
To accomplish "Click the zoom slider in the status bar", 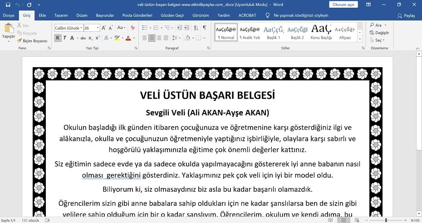I will (x=386, y=220).
